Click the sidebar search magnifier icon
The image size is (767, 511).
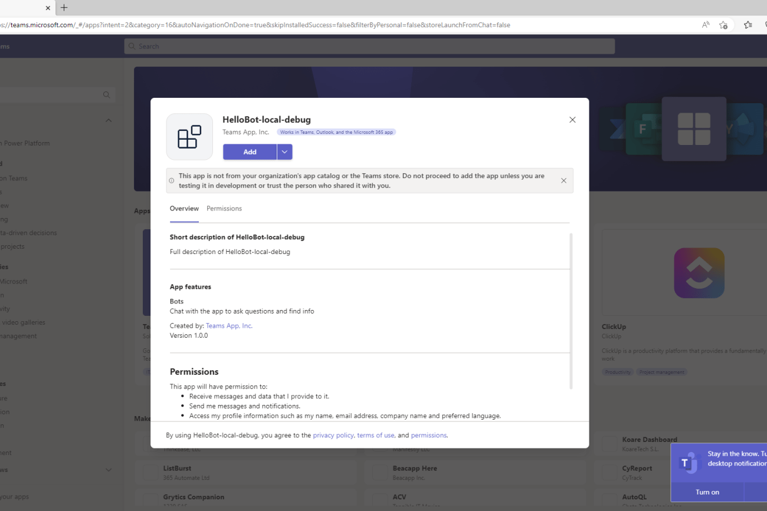pos(107,95)
